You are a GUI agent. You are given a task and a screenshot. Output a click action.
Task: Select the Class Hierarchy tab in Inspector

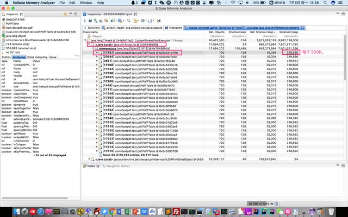pyautogui.click(x=37, y=57)
